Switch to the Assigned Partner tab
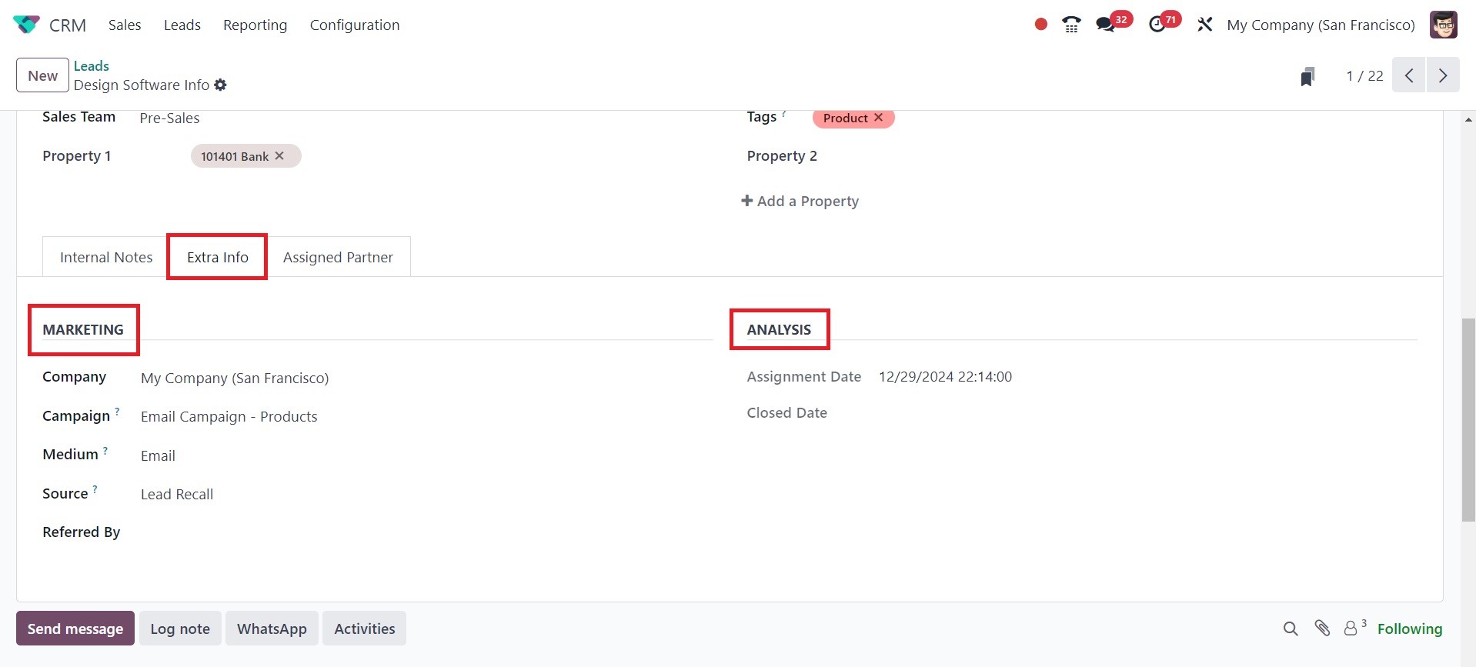The image size is (1476, 667). [338, 257]
